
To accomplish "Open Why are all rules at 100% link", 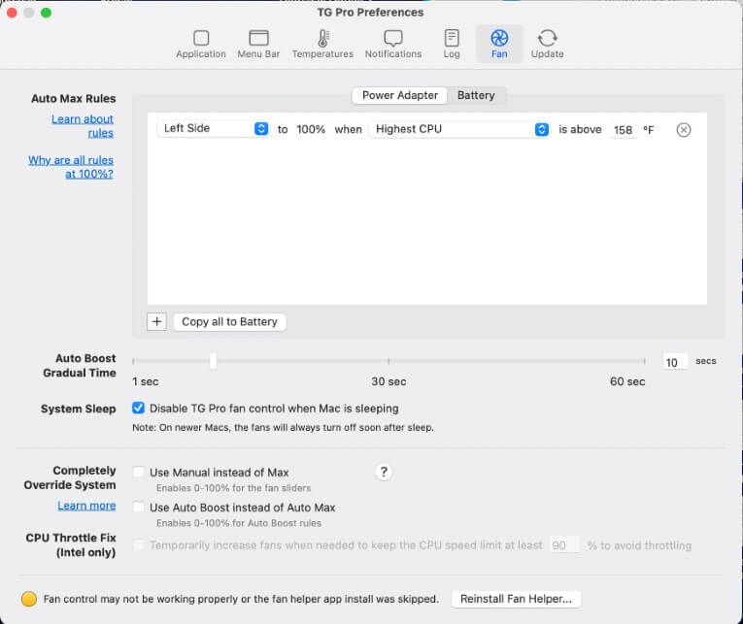I will pyautogui.click(x=71, y=167).
